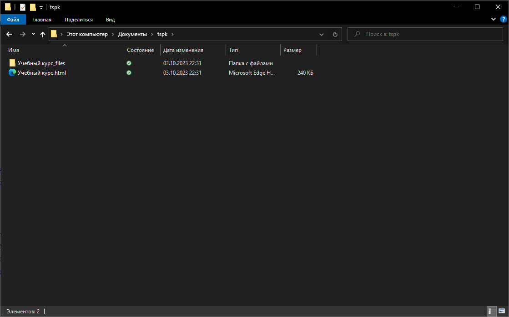Click the folder icon of Учебный курс_files
Image resolution: width=509 pixels, height=317 pixels.
pos(12,63)
